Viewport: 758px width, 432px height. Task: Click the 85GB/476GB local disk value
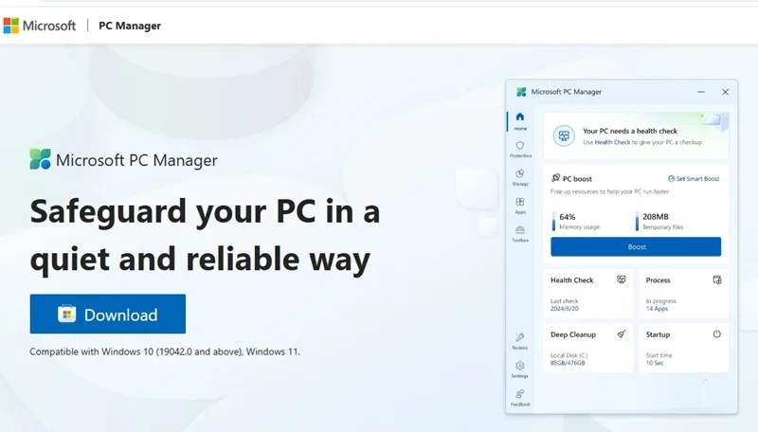(568, 363)
